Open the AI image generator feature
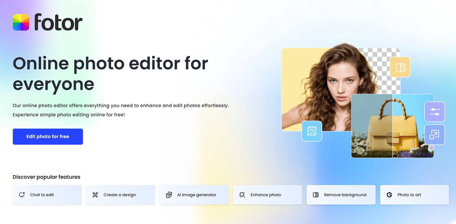Image resolution: width=456 pixels, height=224 pixels. (194, 194)
